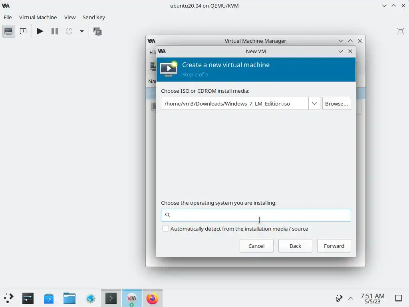Minimize the ubuntu20.04 viewer window
This screenshot has width=409, height=307.
(x=384, y=6)
